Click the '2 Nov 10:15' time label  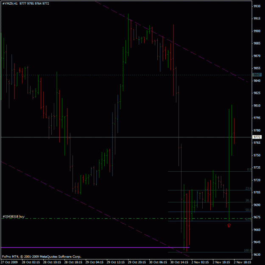tap(221, 262)
